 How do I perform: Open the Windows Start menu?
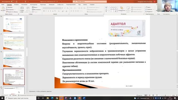coord(2,98)
